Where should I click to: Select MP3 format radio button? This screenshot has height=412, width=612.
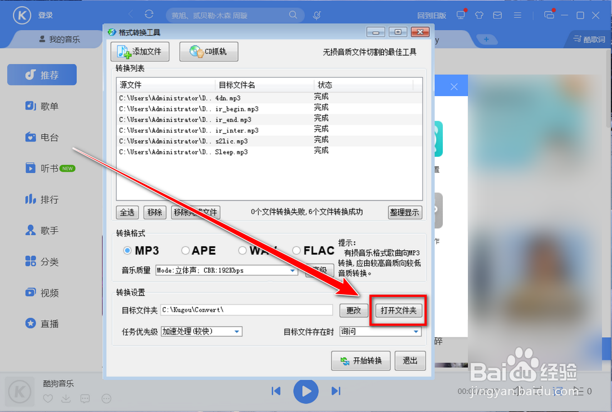[127, 250]
